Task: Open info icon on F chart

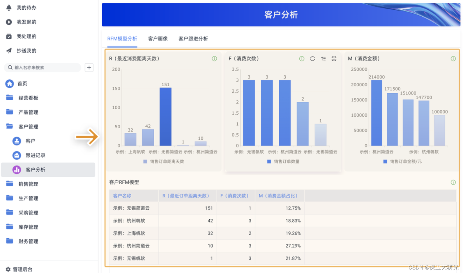Action: [302, 59]
